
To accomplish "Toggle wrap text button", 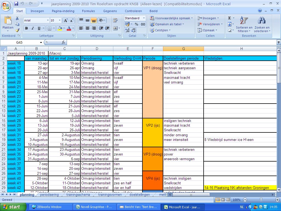I will [x=115, y=20].
